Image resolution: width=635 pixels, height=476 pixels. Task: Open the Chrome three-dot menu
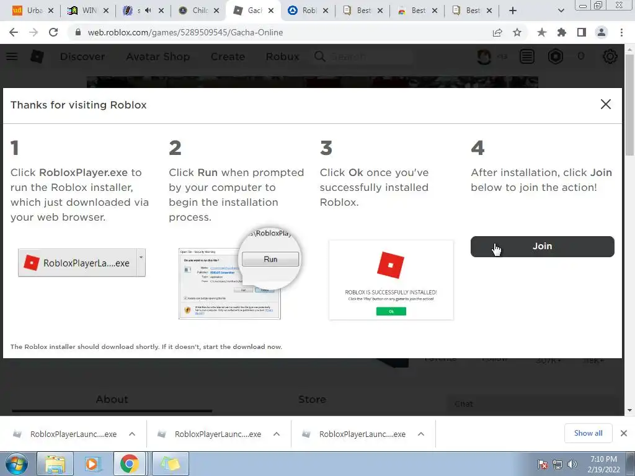click(621, 32)
